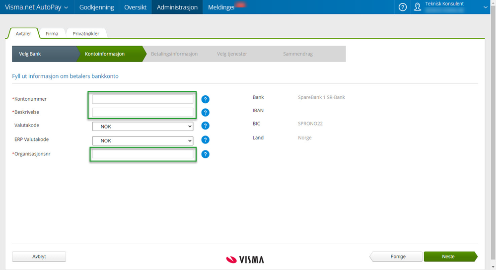Switch to the Avtaler tab
The height and width of the screenshot is (270, 496).
coord(23,34)
